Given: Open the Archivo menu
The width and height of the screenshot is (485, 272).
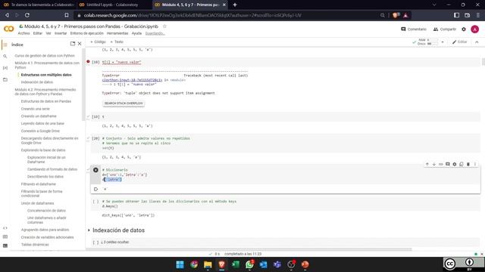Looking at the screenshot, I should (23, 33).
